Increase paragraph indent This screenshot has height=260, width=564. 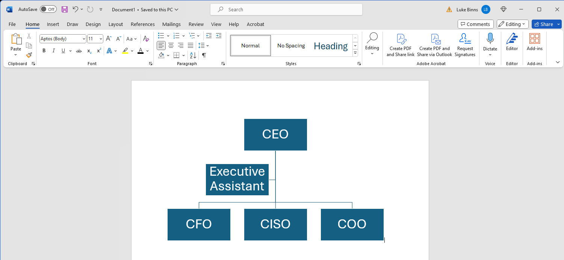click(219, 36)
